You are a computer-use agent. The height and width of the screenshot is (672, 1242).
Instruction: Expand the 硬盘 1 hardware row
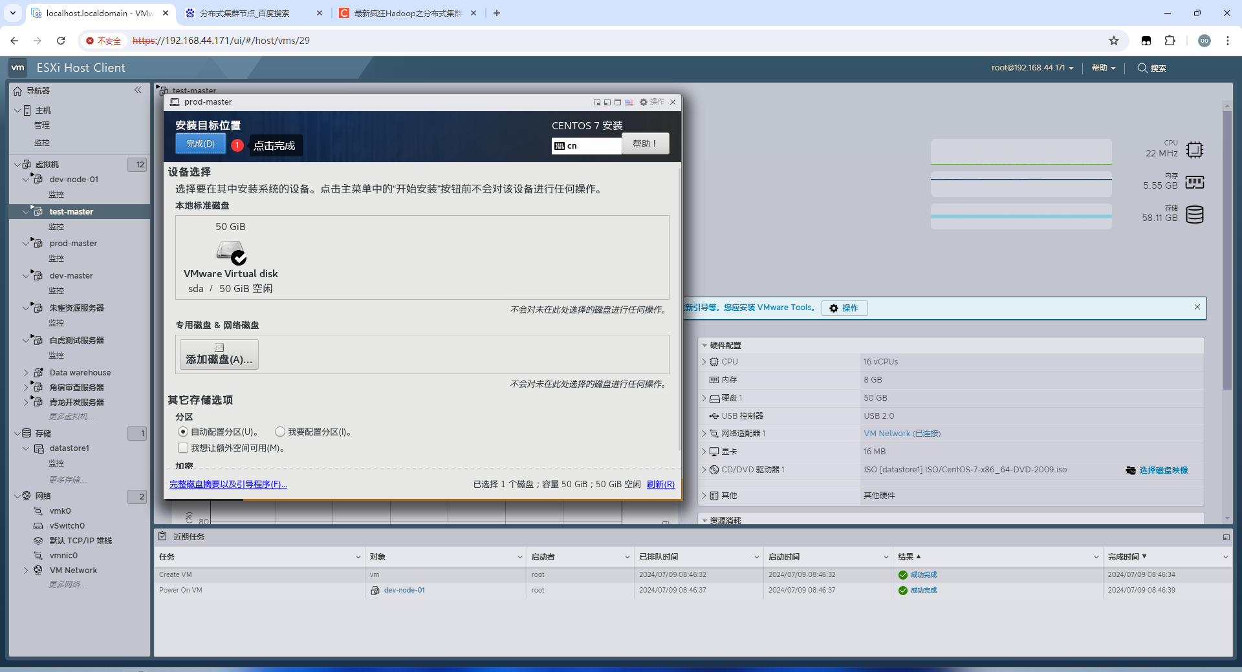[704, 398]
